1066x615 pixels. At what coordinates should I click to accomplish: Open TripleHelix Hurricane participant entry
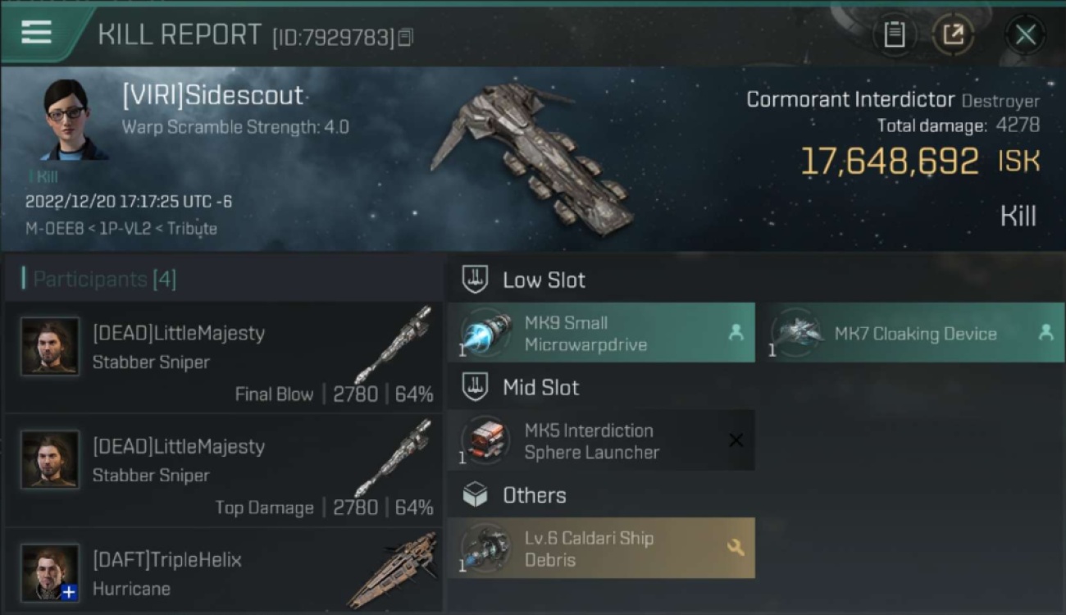click(x=224, y=573)
